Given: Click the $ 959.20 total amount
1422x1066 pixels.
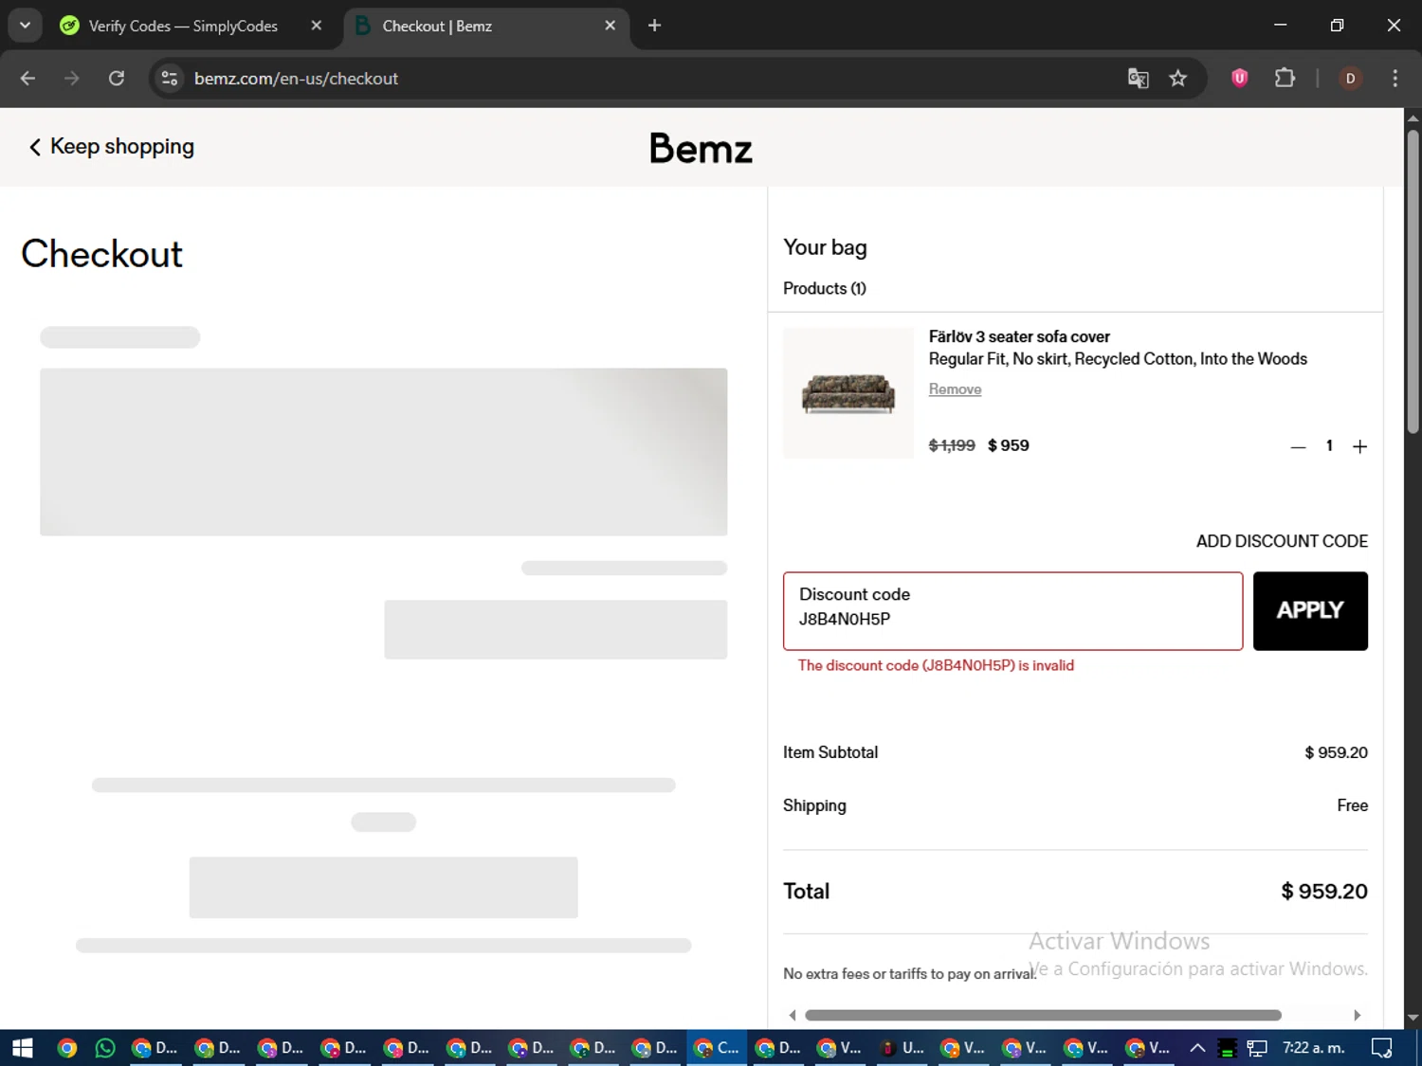Looking at the screenshot, I should [1323, 892].
